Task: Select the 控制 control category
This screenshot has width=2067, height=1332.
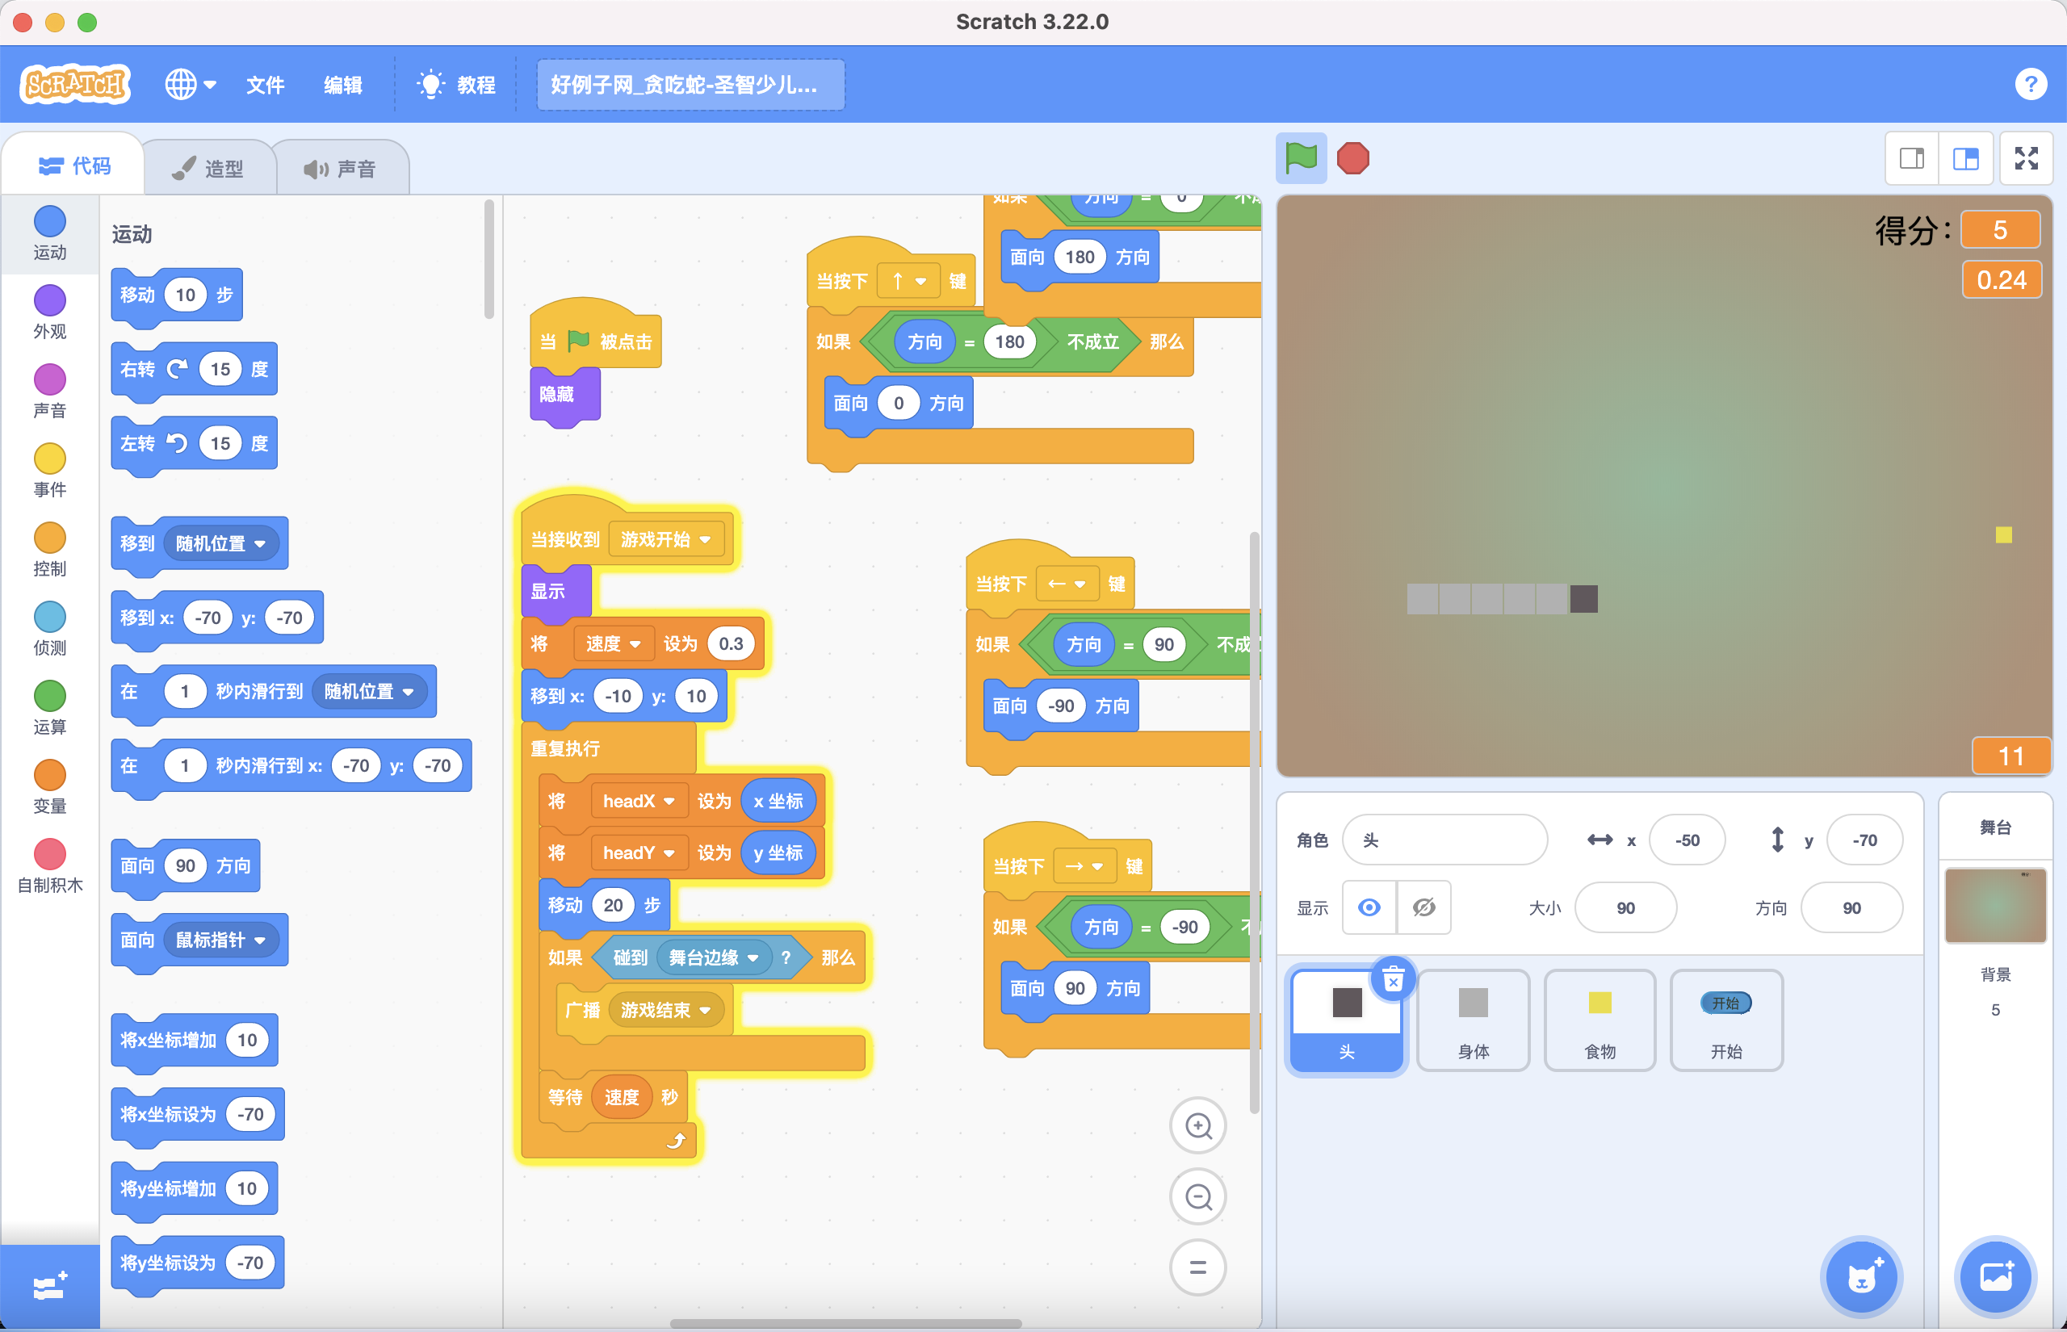Action: [49, 550]
